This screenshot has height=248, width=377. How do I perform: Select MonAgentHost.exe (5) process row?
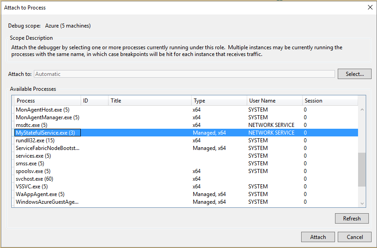[x=186, y=110]
